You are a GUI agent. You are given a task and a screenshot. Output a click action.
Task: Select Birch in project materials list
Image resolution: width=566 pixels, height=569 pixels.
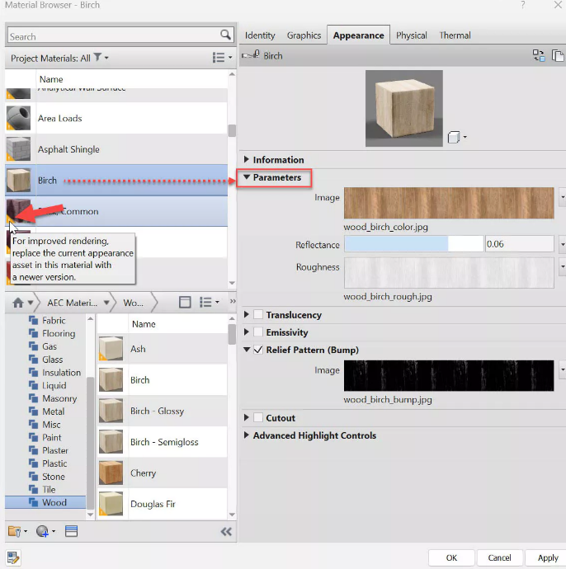point(116,180)
